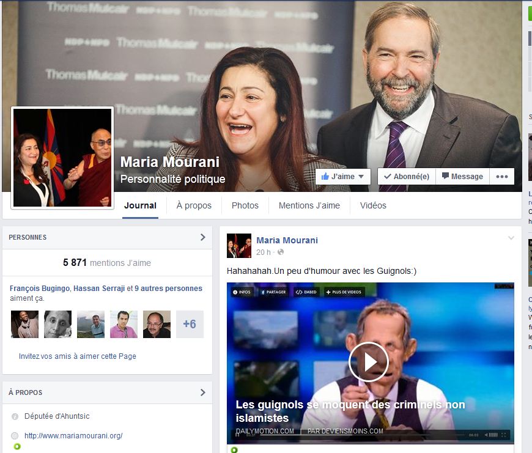Open Hassan Serraji's profile link
532x453 pixels.
(99, 289)
